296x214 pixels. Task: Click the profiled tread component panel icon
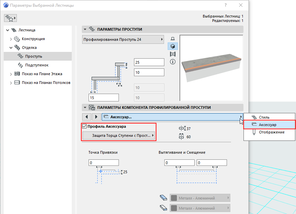[92, 108]
